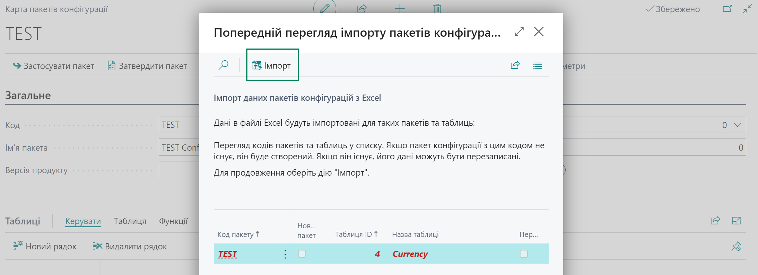Click the TEST package code cell
The image size is (758, 275).
pyautogui.click(x=227, y=254)
